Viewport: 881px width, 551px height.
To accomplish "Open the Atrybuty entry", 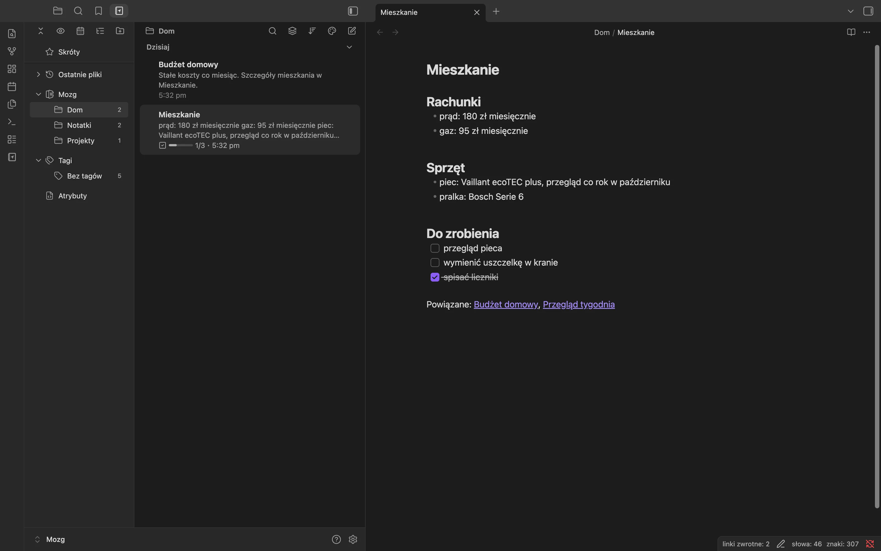I will [x=79, y=196].
